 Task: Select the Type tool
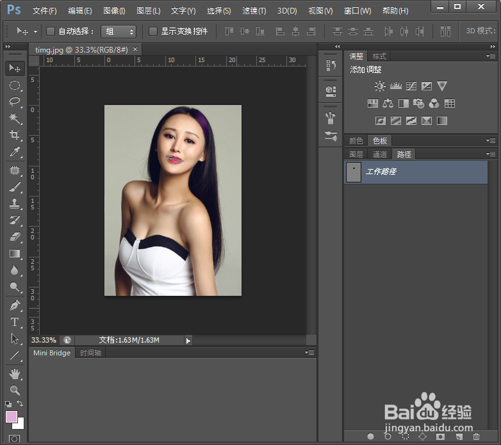coord(15,322)
